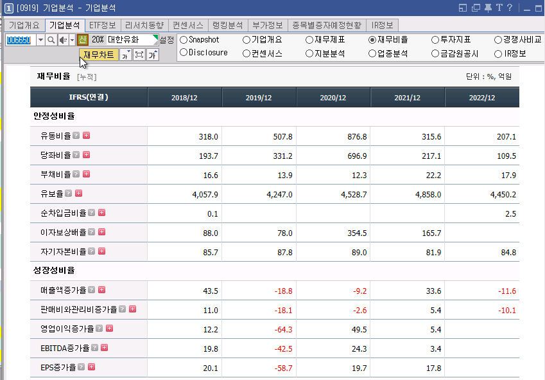This screenshot has width=545, height=380.
Task: Select the 경쟁사비교 radio button
Action: [498, 40]
